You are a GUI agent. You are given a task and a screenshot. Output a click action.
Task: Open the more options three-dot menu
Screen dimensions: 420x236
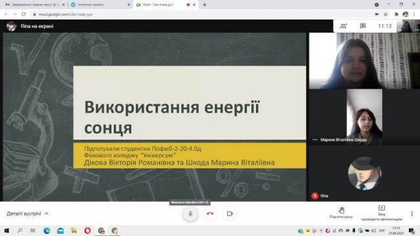[411, 213]
